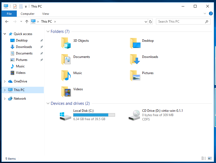This screenshot has height=163, width=216.
Task: Open the View ribbon tab
Action: click(45, 14)
